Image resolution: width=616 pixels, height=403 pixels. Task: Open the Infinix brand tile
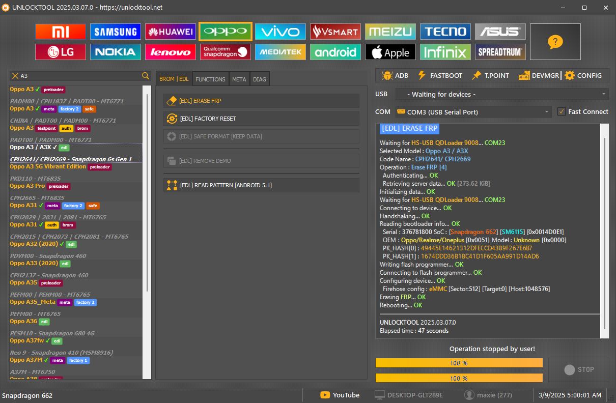click(445, 52)
